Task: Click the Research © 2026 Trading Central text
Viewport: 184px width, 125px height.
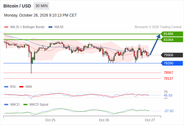Action: click(158, 27)
